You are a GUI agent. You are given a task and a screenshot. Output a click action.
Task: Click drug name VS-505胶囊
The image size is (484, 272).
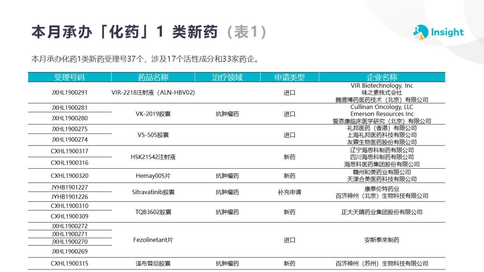[x=153, y=135]
